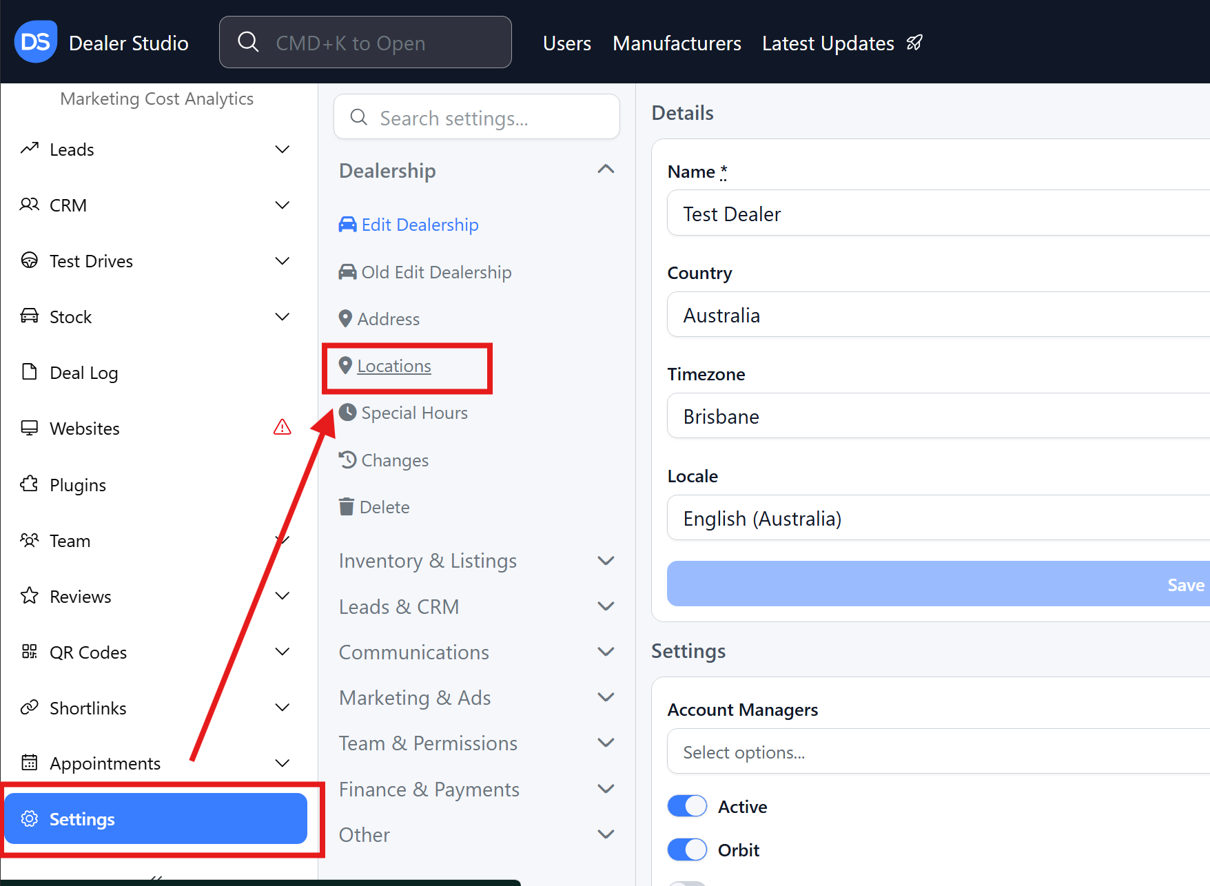Open Manufacturers from the top navigation

pyautogui.click(x=677, y=43)
